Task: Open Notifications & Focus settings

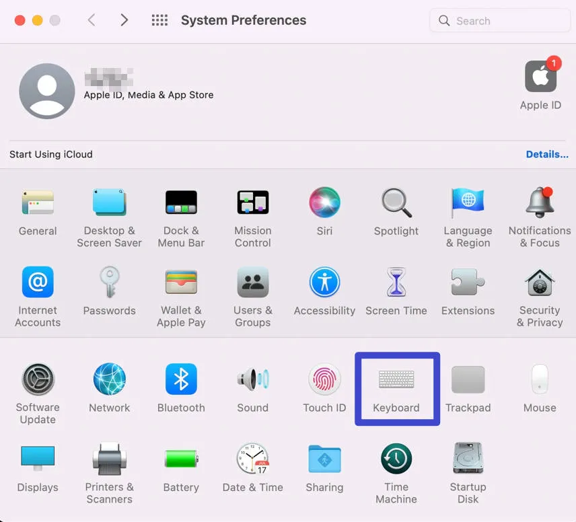Action: [540, 217]
